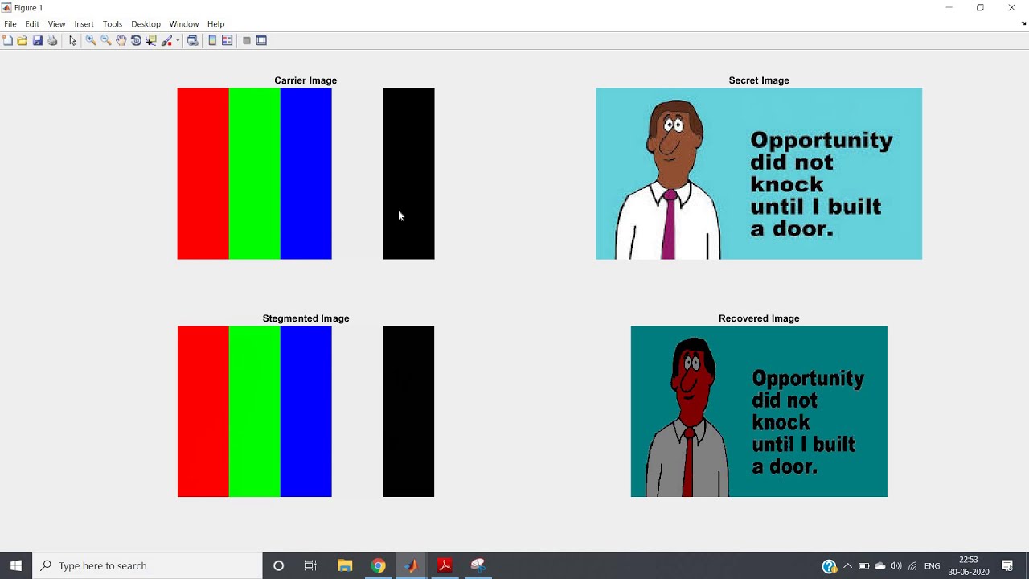This screenshot has height=579, width=1029.
Task: Click the Print Figure icon
Action: (53, 40)
